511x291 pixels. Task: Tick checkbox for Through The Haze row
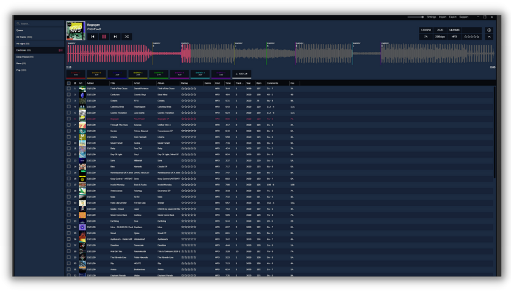(x=69, y=125)
